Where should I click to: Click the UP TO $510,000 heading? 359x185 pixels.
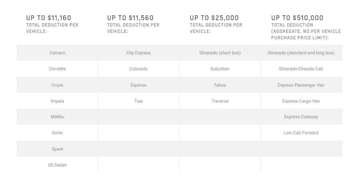297,18
